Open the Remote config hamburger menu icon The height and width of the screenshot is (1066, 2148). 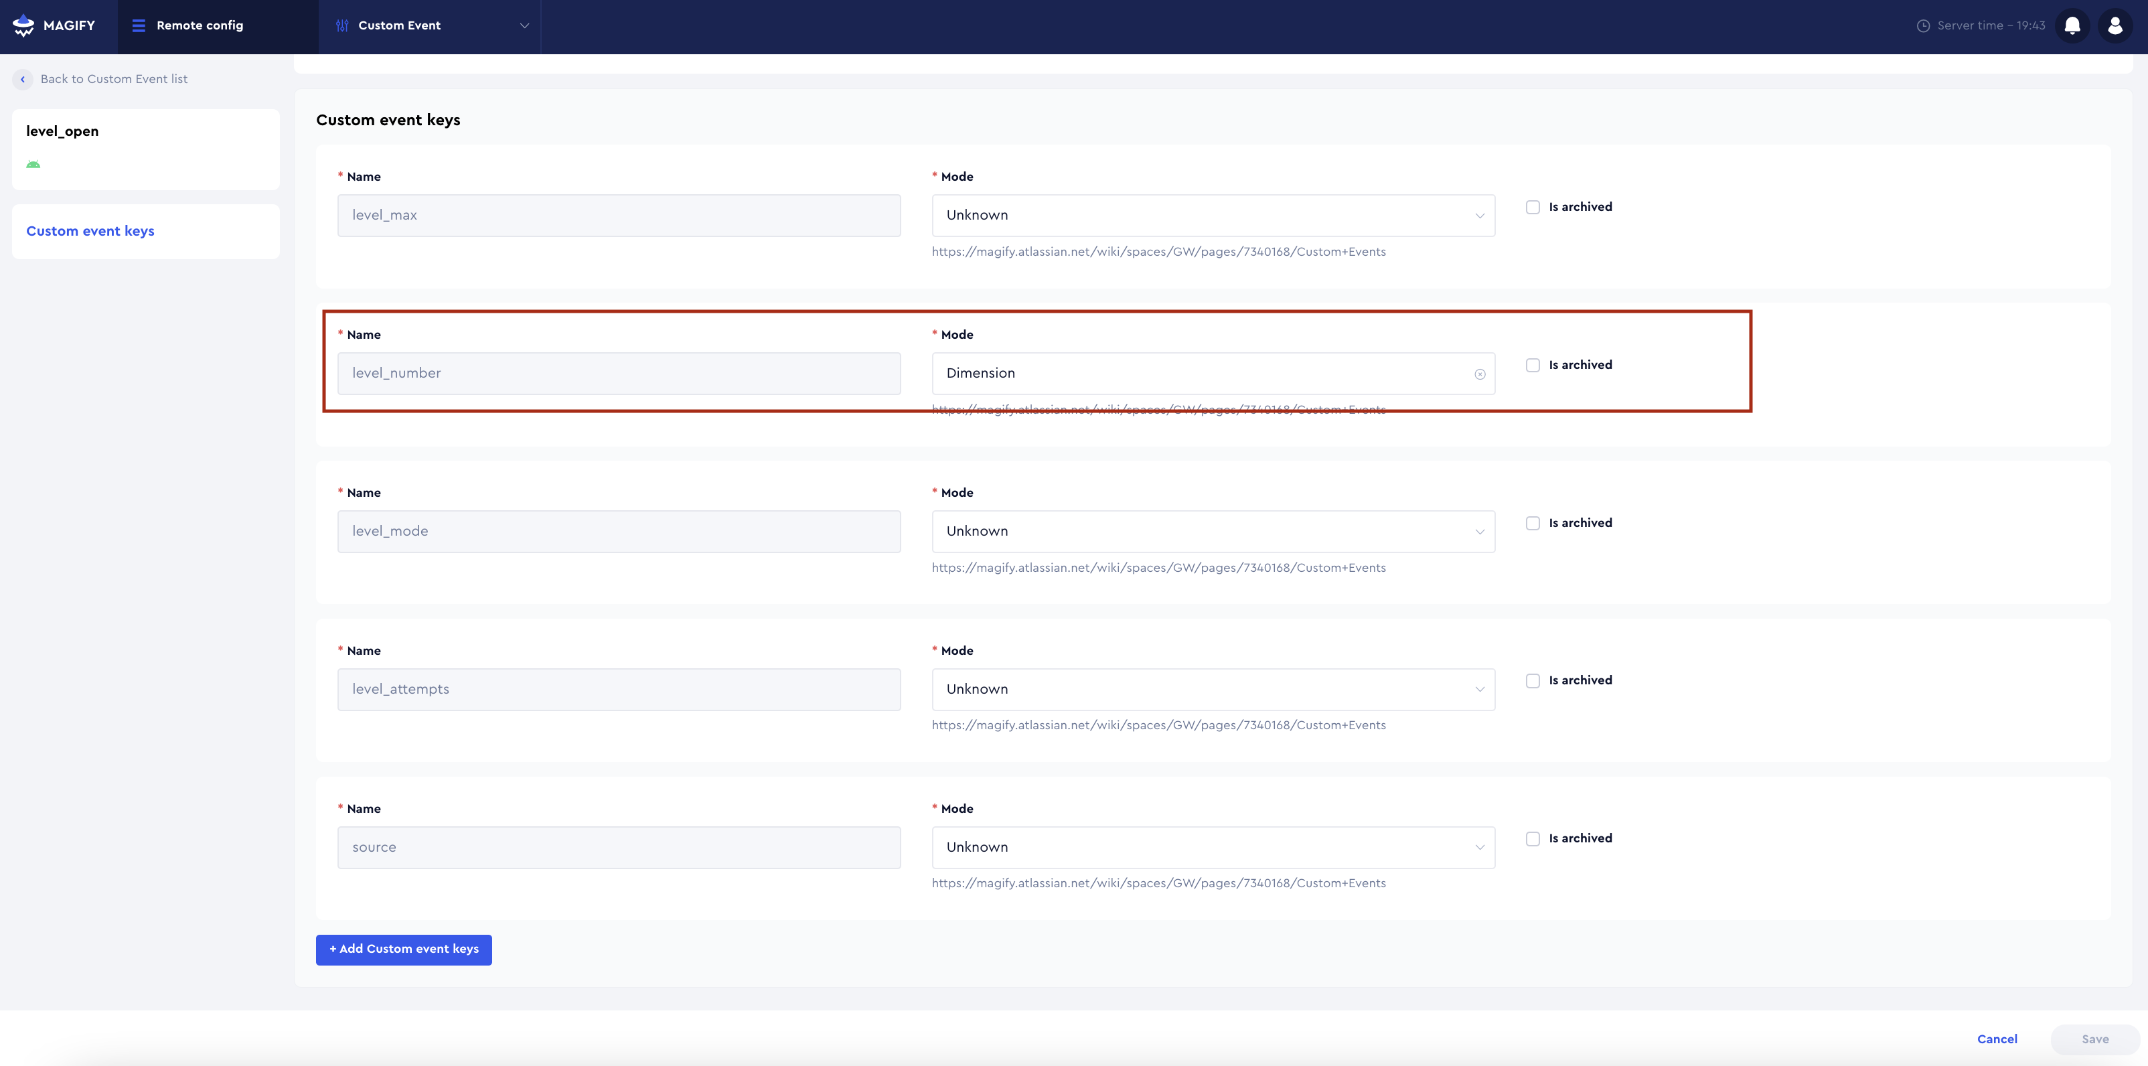click(139, 26)
